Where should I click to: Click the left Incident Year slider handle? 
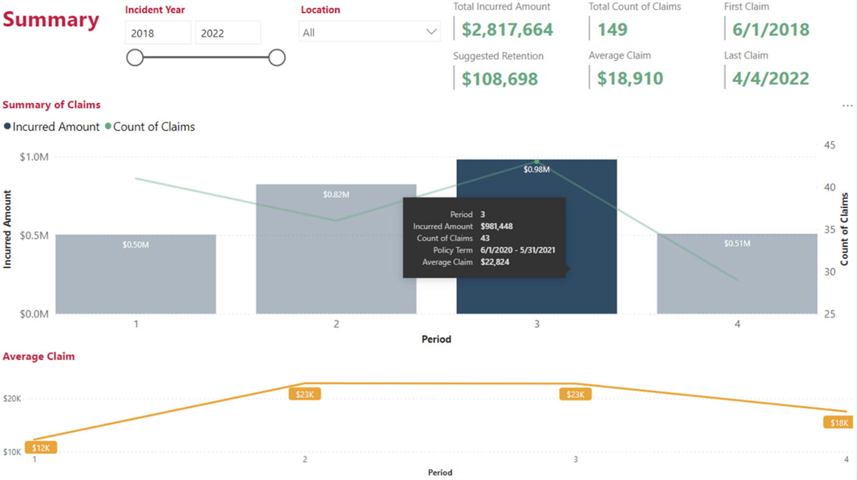tap(135, 57)
